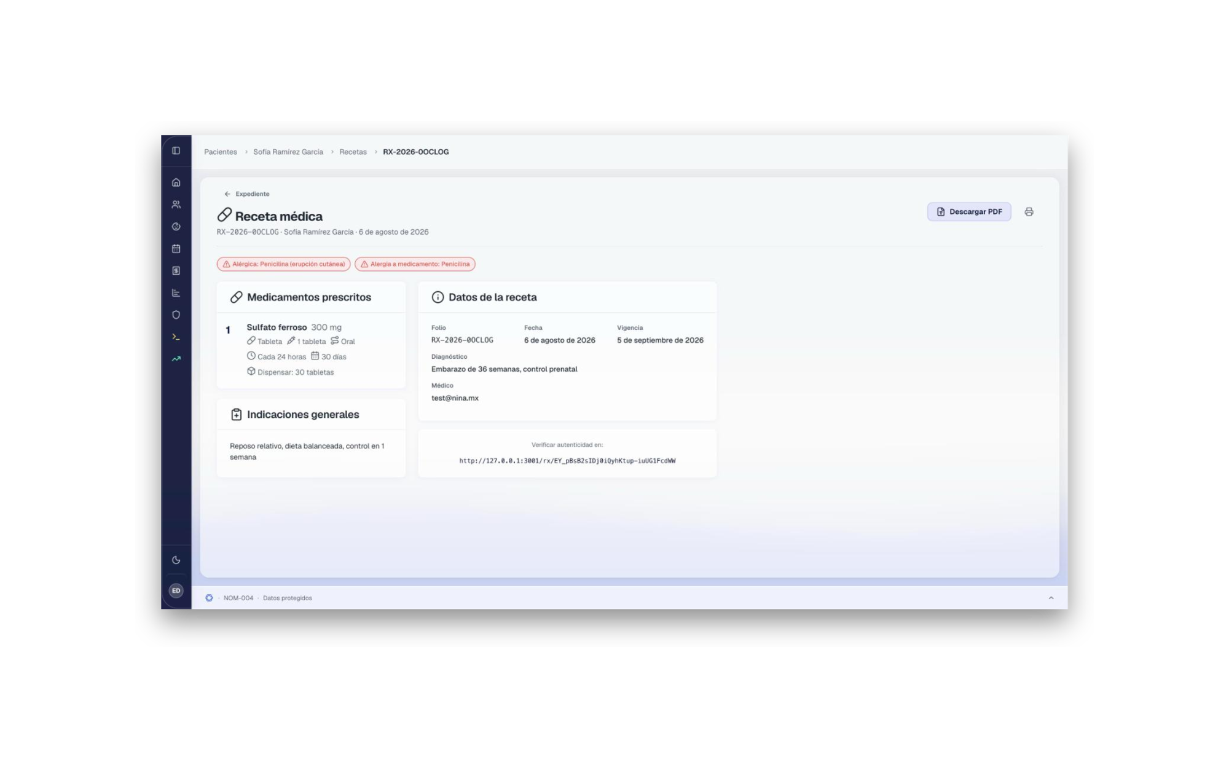Open the yellow terminal sidebar icon

(176, 337)
